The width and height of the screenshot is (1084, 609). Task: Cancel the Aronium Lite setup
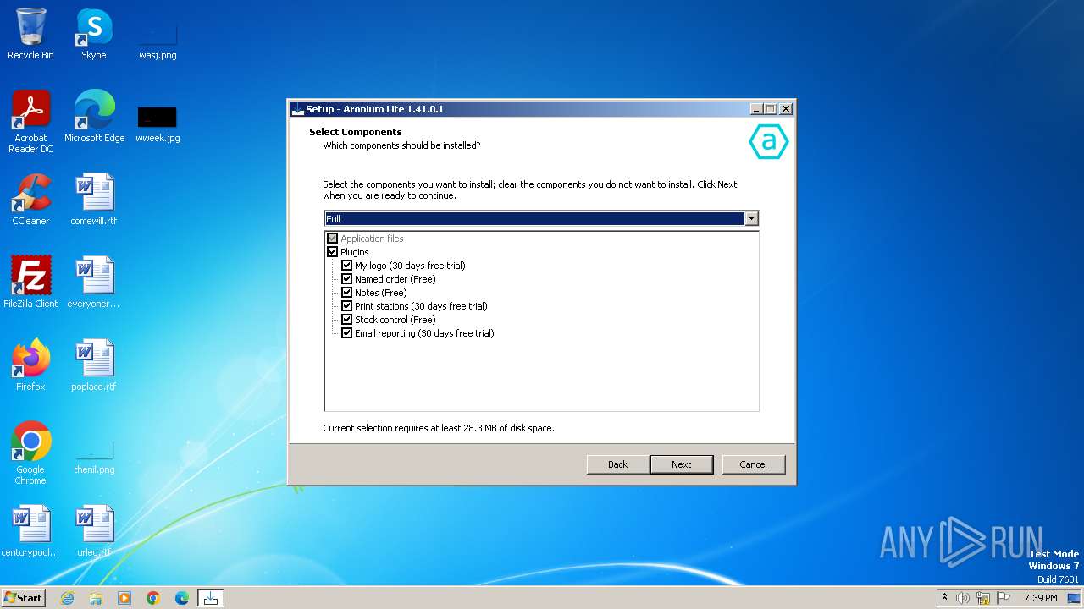click(754, 464)
